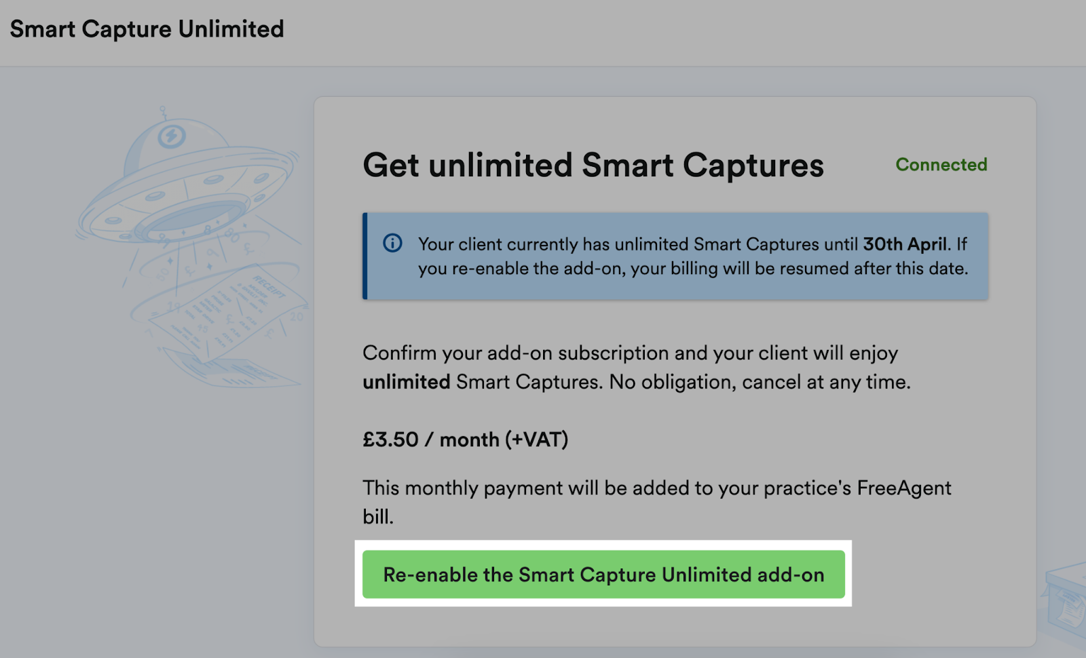
Task: Click the monthly payment FreeAgent bill sentence
Action: 657,502
